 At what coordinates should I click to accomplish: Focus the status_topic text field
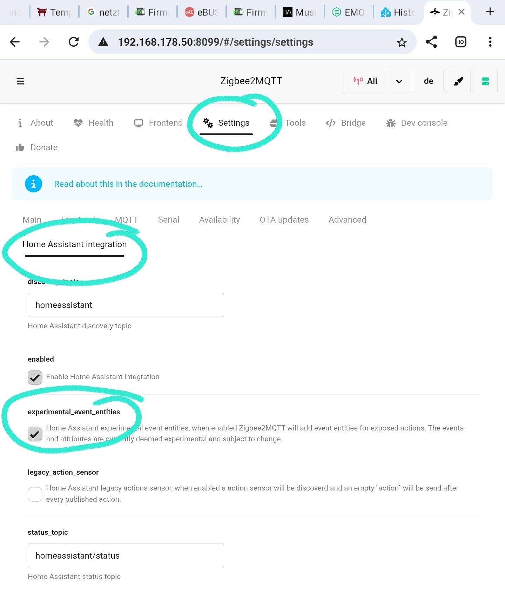click(126, 556)
